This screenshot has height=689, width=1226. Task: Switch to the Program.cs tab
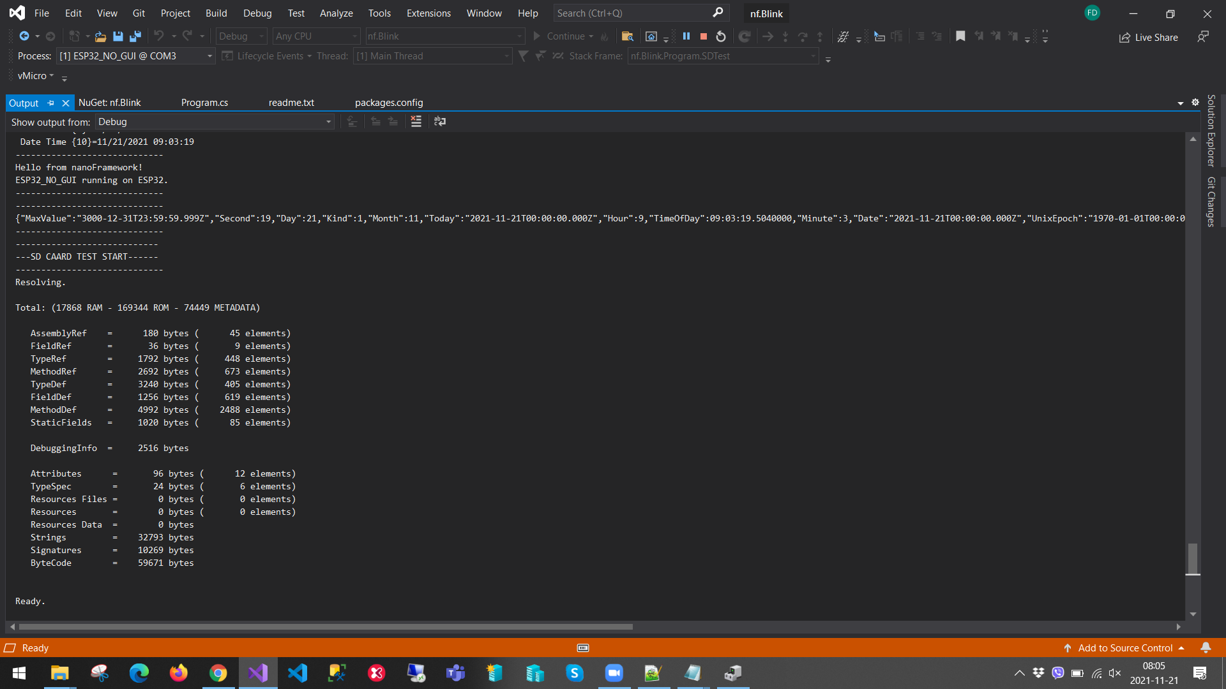[204, 102]
